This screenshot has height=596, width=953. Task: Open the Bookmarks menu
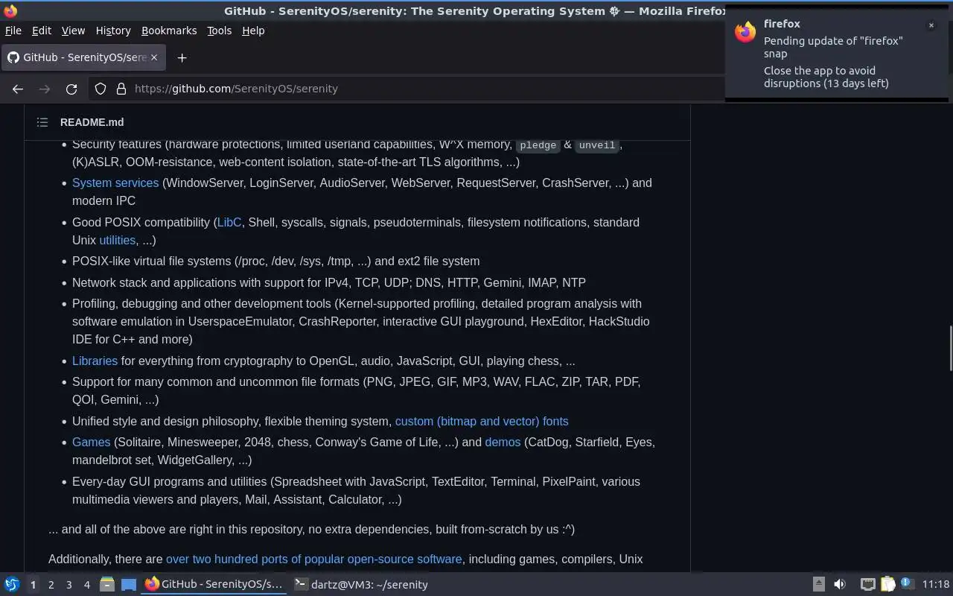[x=169, y=31]
